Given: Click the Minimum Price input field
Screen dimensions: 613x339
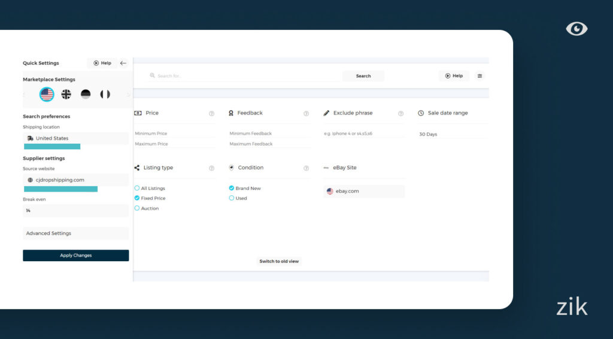Looking at the screenshot, I should 174,134.
